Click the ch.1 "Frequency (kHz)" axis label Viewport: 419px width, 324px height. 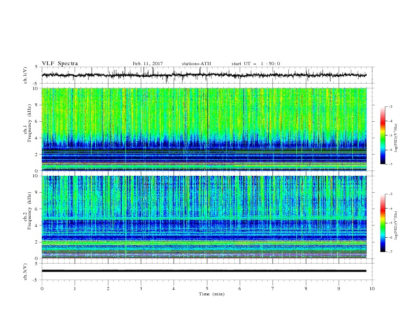coord(30,123)
